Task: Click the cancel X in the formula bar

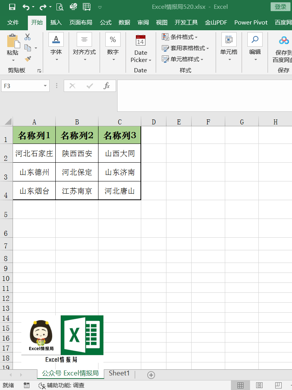Action: (x=73, y=86)
